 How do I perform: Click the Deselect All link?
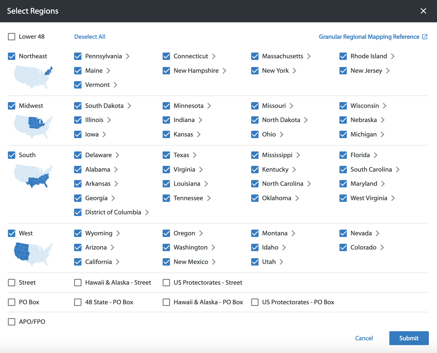[90, 37]
